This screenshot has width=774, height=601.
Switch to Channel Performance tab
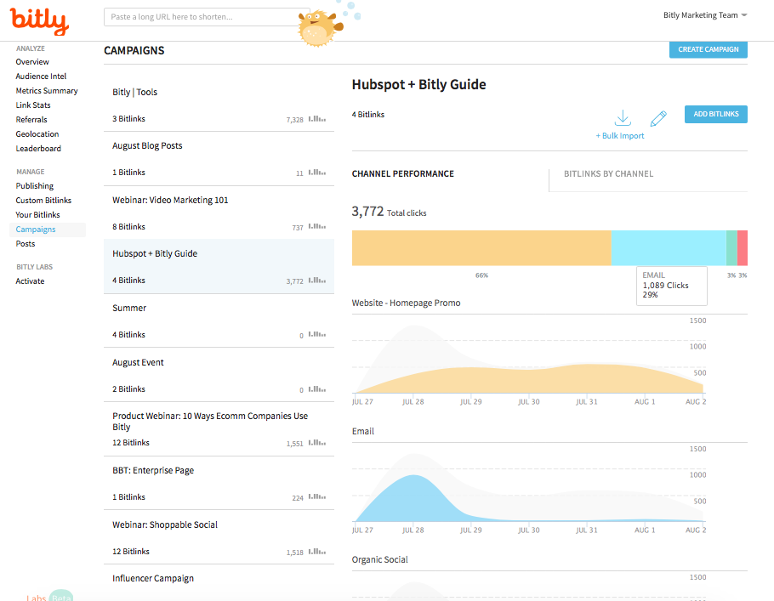(403, 173)
